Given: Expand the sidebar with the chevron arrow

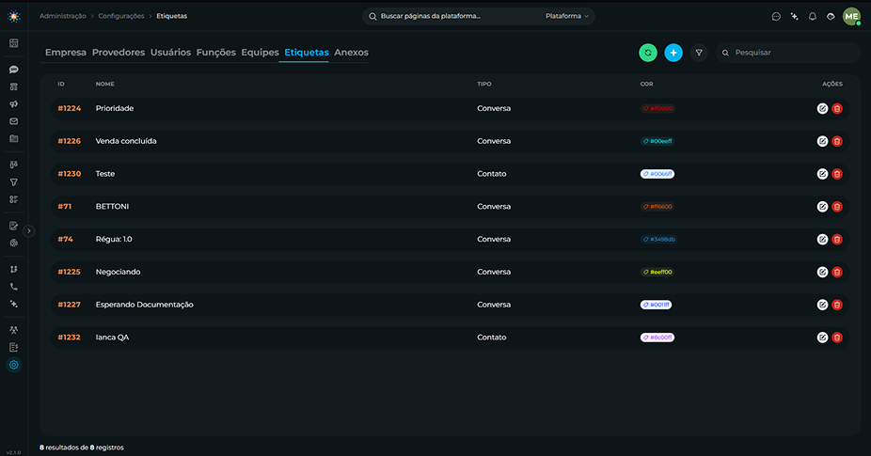Looking at the screenshot, I should [29, 231].
